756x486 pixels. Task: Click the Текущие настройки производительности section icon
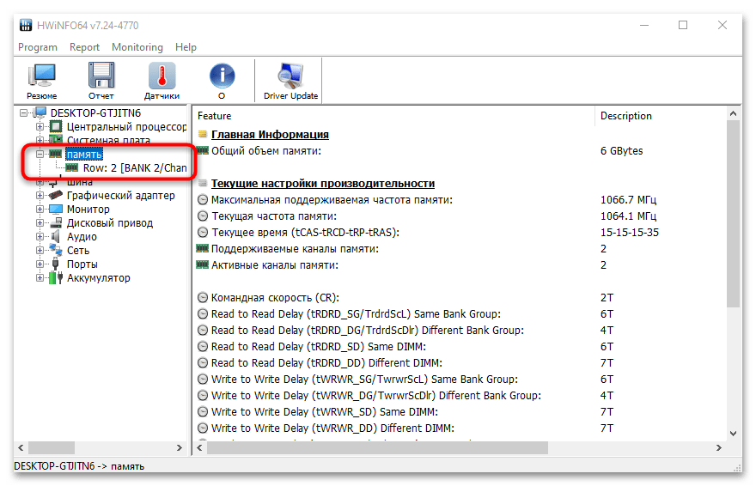(x=203, y=184)
